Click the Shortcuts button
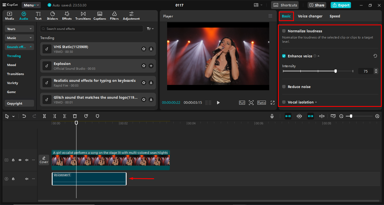This screenshot has height=205, width=384. [x=285, y=5]
